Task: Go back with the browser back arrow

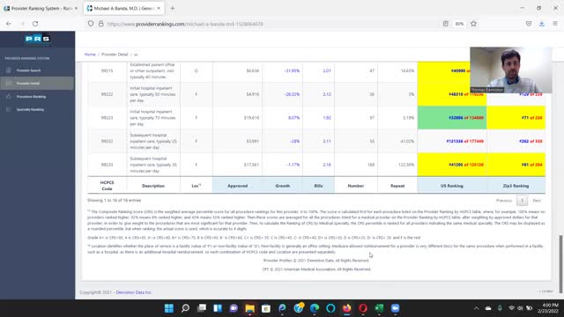Action: [9, 24]
